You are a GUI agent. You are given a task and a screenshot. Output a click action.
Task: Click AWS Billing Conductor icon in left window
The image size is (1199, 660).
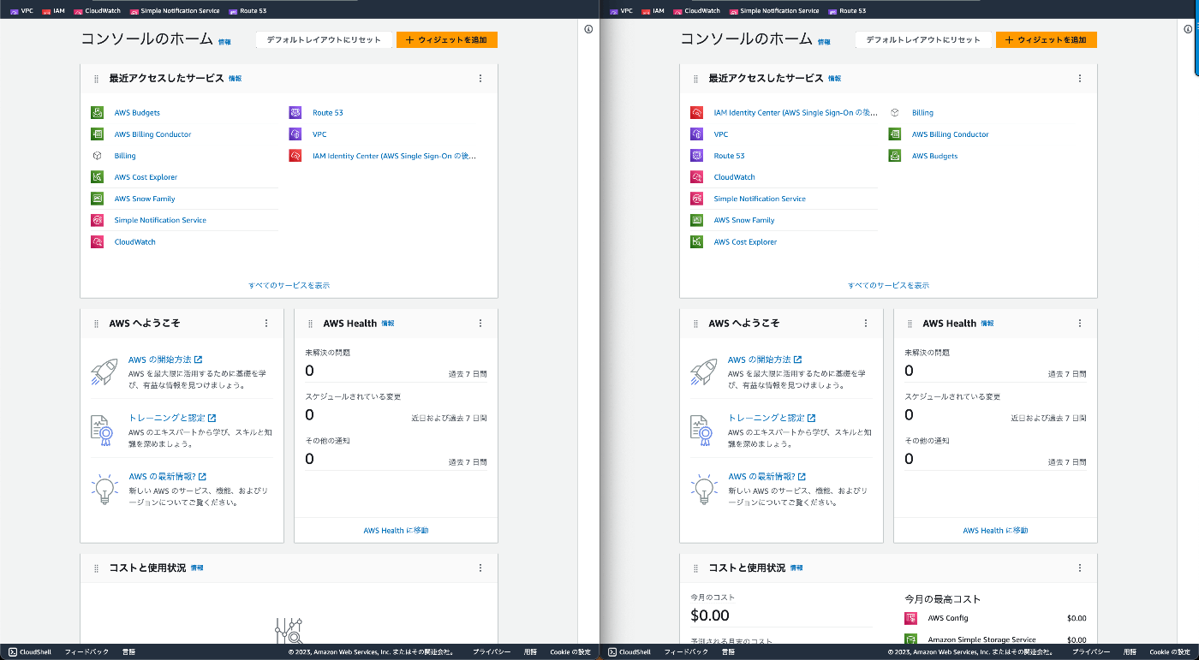98,134
